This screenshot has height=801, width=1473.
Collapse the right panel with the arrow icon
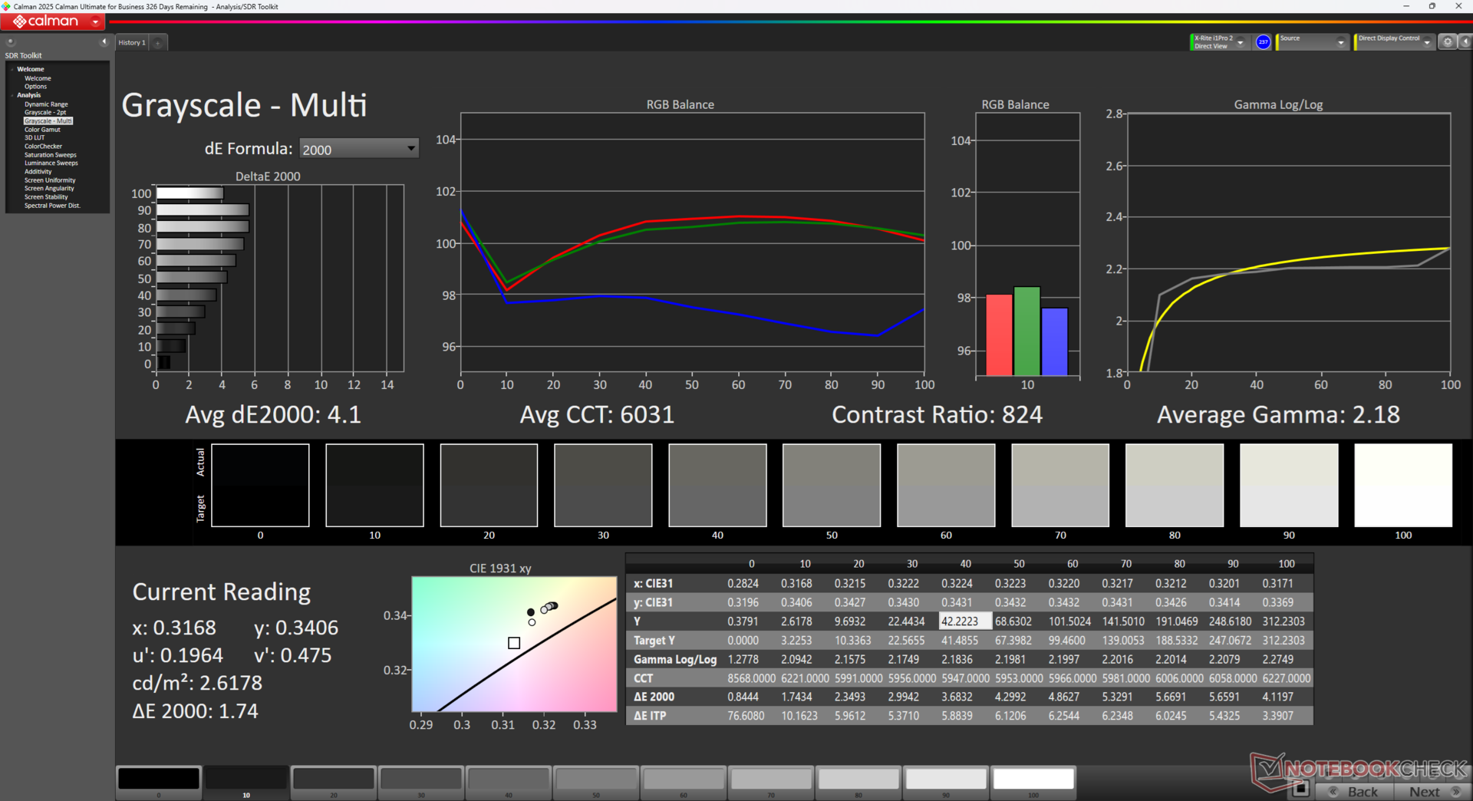coord(1465,42)
